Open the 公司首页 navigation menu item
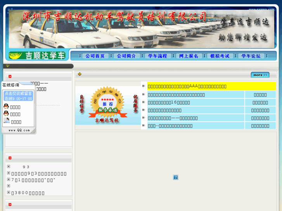The image size is (282, 211). click(95, 56)
